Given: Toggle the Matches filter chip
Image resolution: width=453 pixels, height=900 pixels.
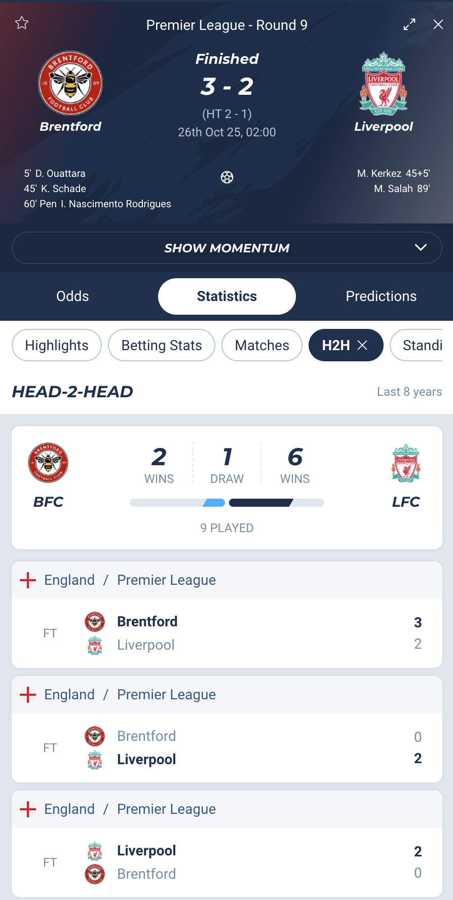Looking at the screenshot, I should click(262, 345).
